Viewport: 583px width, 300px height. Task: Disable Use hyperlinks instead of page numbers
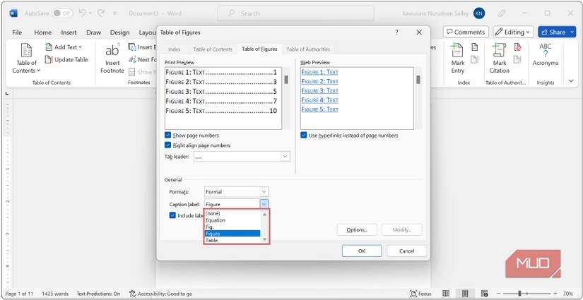point(304,135)
